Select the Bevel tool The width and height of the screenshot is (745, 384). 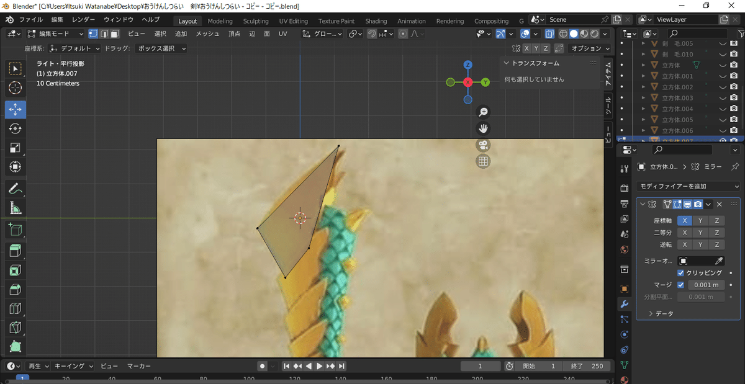point(16,290)
